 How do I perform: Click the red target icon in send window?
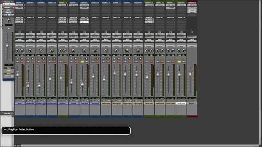pos(13,7)
